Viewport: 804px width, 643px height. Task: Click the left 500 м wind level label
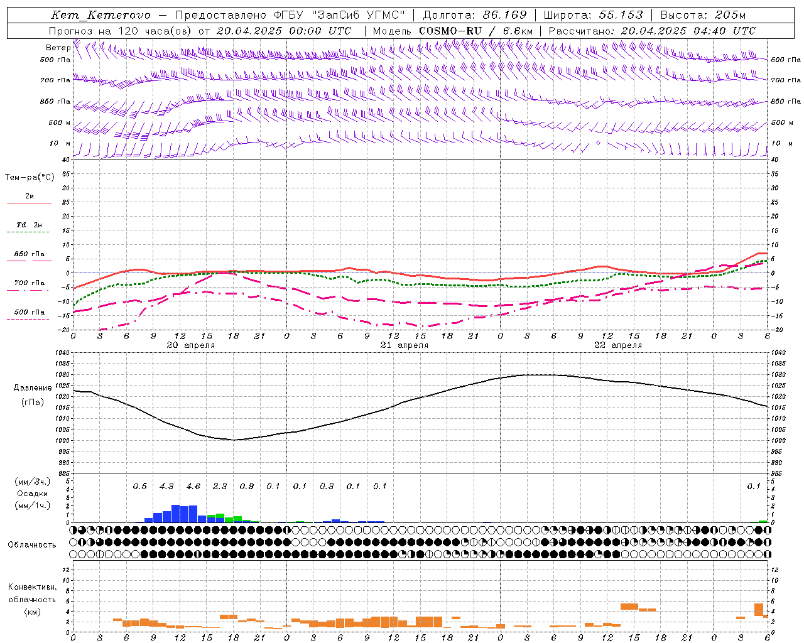pyautogui.click(x=60, y=122)
